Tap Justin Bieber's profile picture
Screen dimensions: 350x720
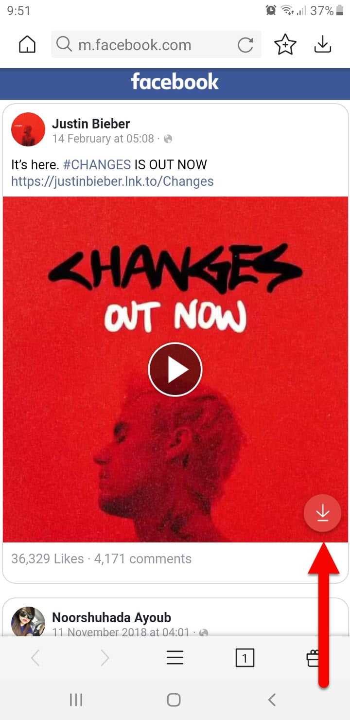[x=28, y=129]
